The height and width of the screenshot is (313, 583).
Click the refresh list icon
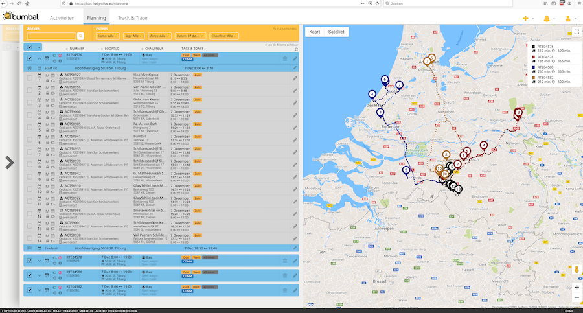click(x=296, y=49)
